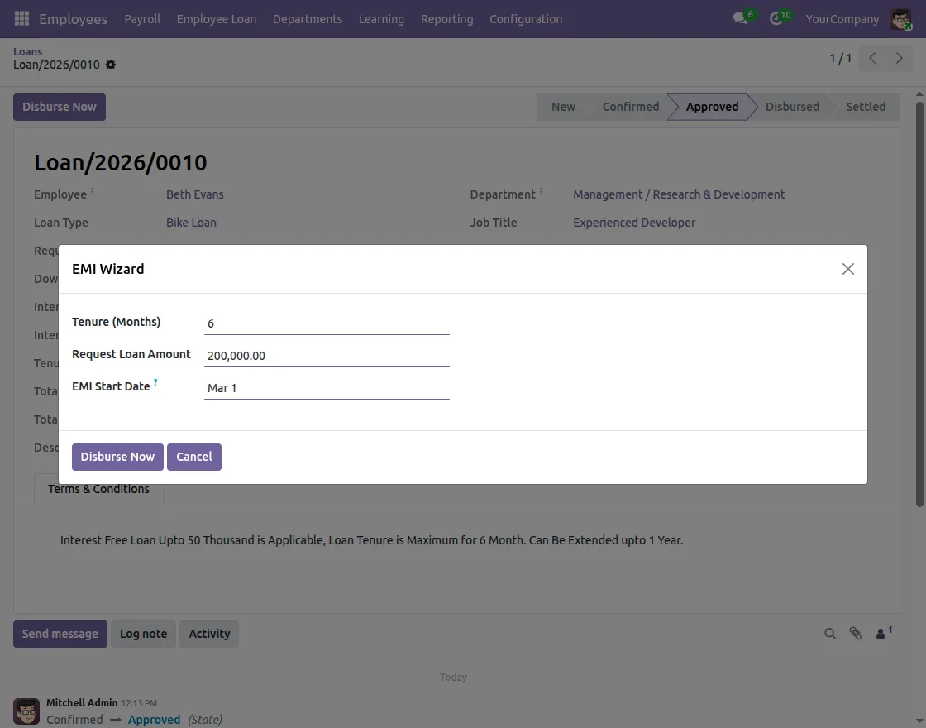This screenshot has width=926, height=728.
Task: Select the Disbursed stage in the status bar
Action: coord(791,106)
